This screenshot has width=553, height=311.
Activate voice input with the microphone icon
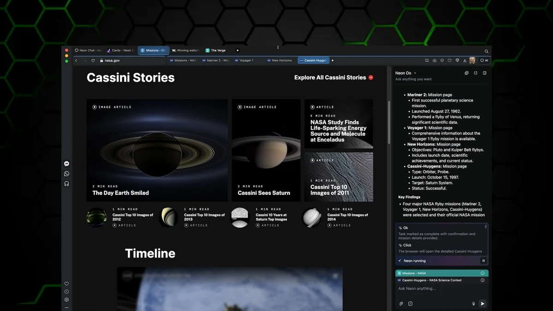[x=473, y=304]
